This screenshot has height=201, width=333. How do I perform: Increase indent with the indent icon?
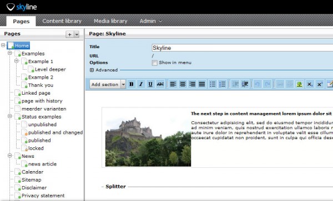tap(245, 84)
